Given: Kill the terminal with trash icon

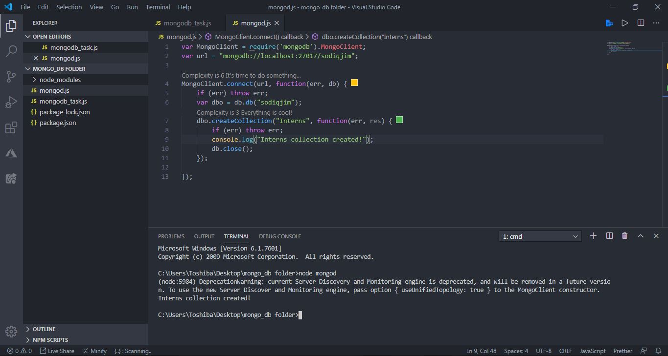Looking at the screenshot, I should click(624, 236).
